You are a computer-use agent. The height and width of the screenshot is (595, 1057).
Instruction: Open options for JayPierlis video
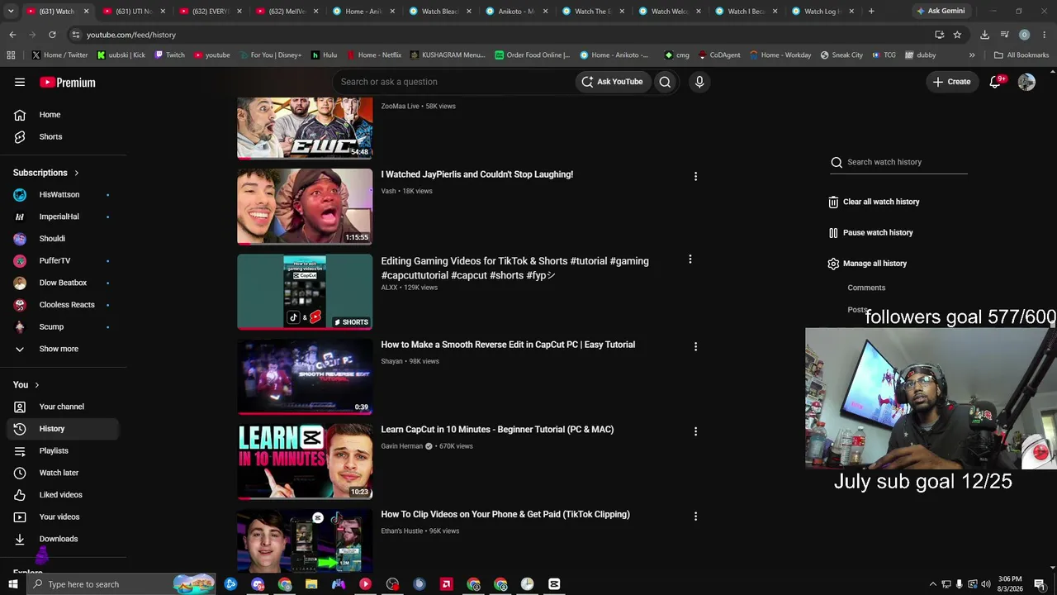click(695, 176)
